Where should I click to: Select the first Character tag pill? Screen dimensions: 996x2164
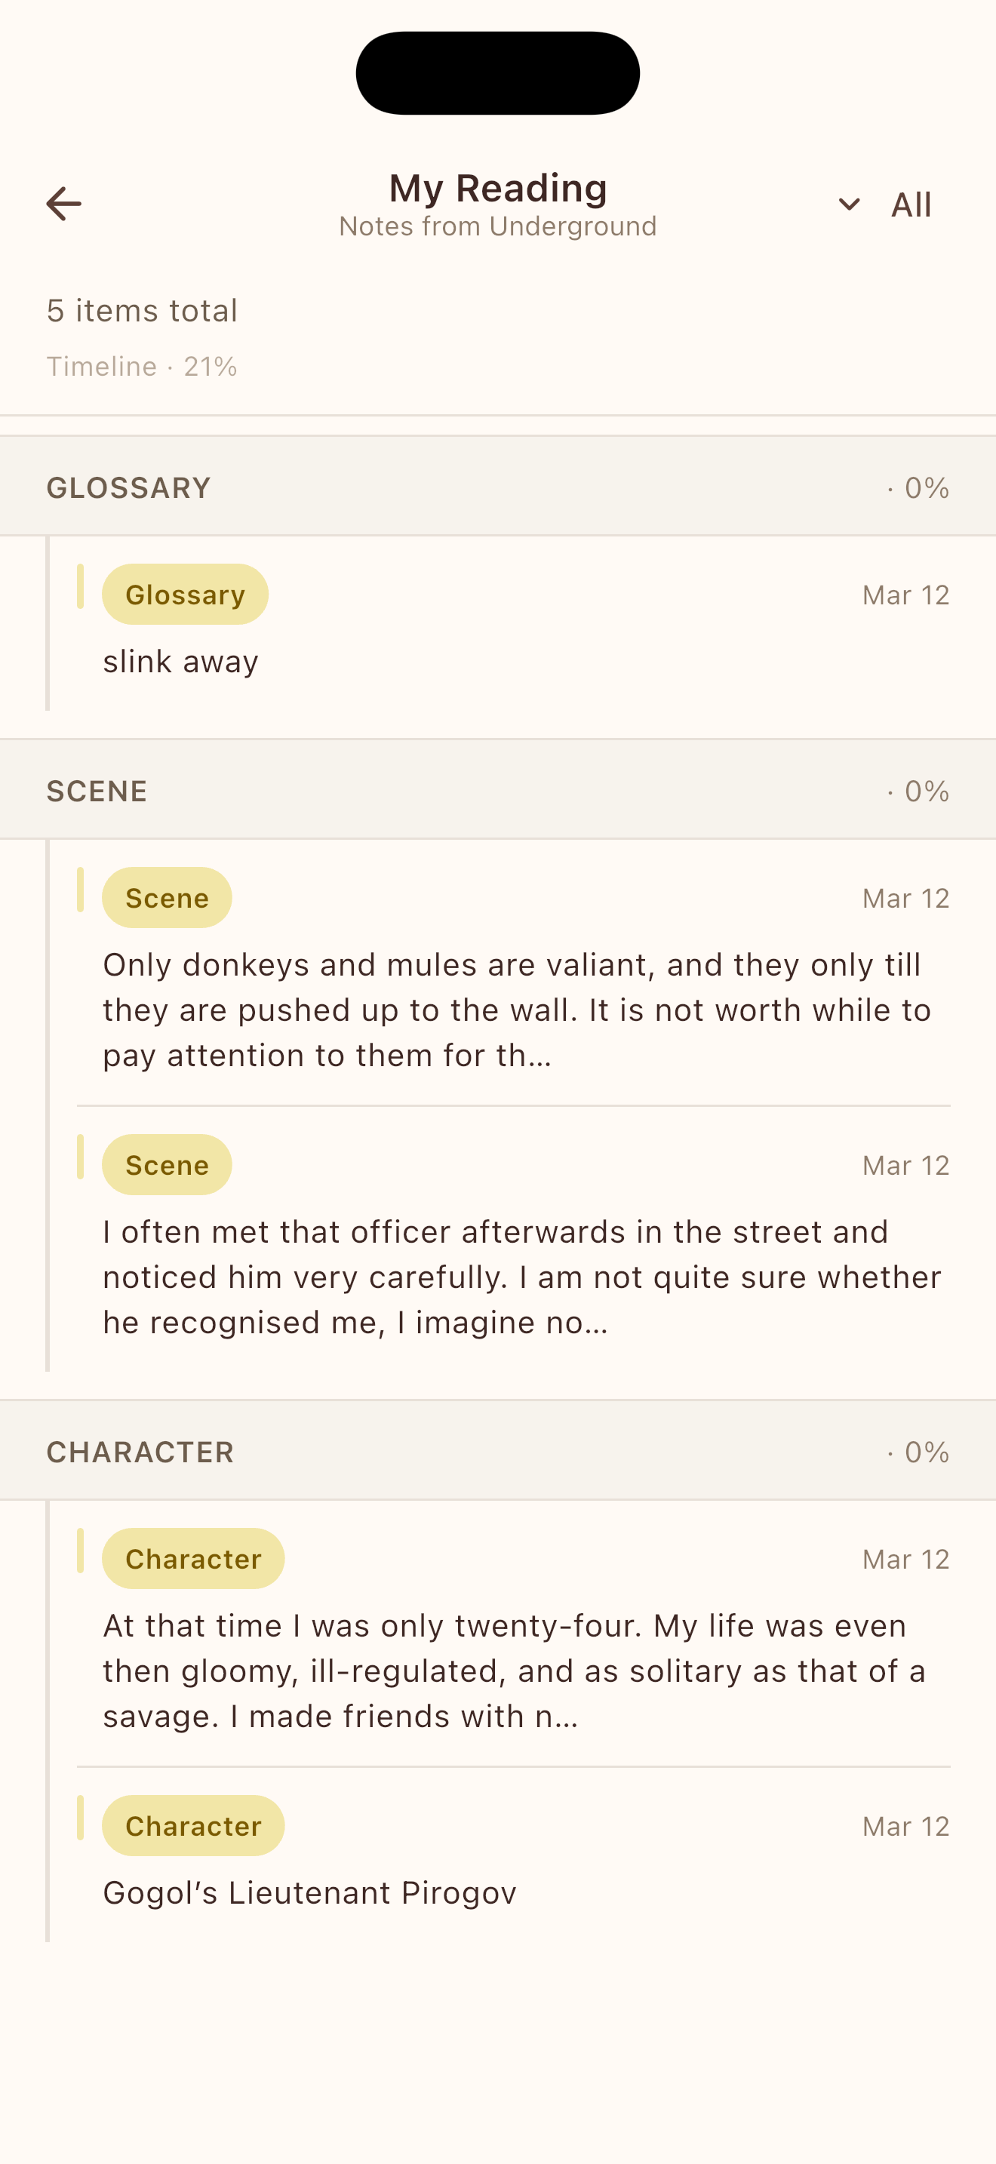tap(192, 1558)
